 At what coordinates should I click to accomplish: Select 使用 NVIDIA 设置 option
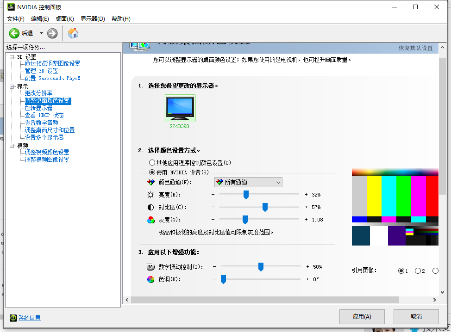coord(152,172)
